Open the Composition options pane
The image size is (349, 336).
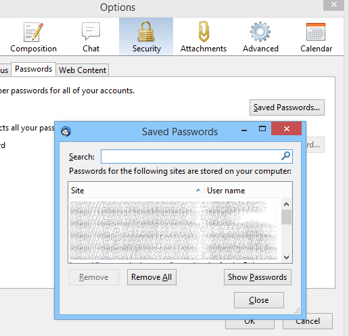click(x=33, y=37)
